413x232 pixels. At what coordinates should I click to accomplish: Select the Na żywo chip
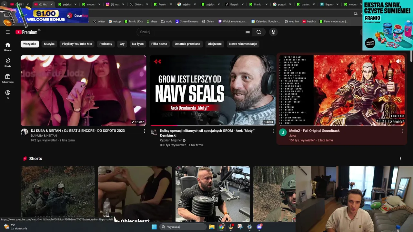(138, 44)
